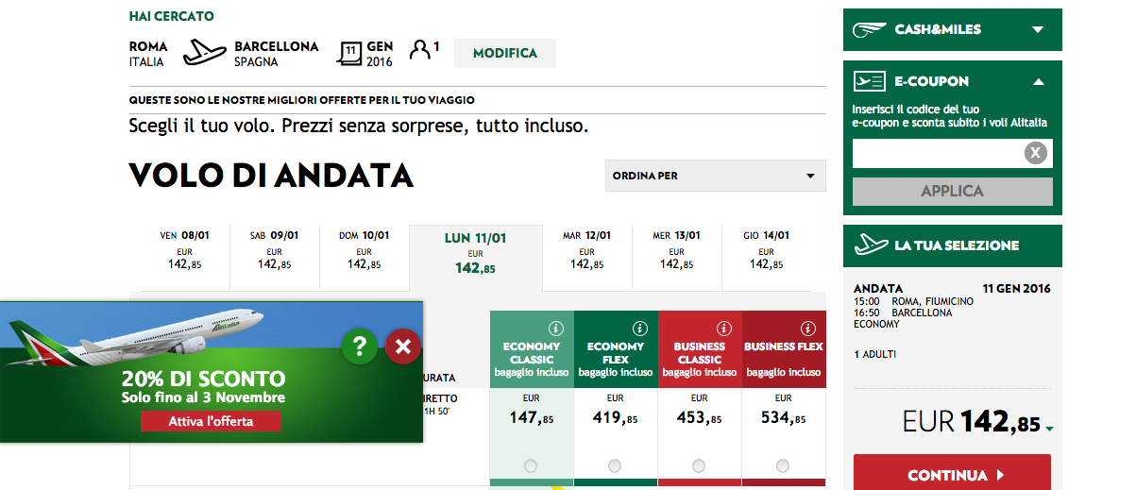The image size is (1136, 490).
Task: Select the MAR 12/01 date tab
Action: tap(586, 251)
